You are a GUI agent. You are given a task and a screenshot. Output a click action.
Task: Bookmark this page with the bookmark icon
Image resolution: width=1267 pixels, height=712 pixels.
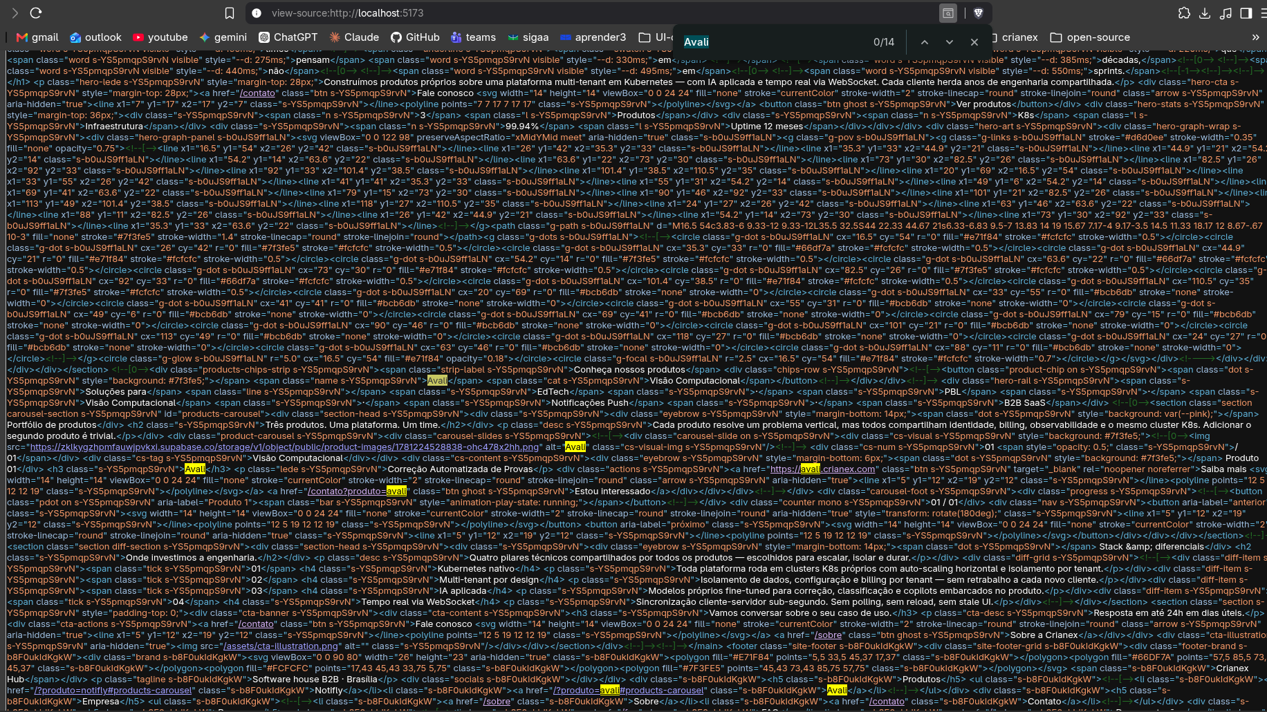[x=230, y=13]
